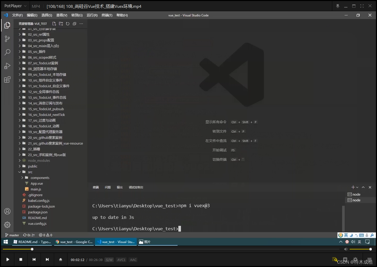Stop the video in PotPlayer

coord(21,259)
